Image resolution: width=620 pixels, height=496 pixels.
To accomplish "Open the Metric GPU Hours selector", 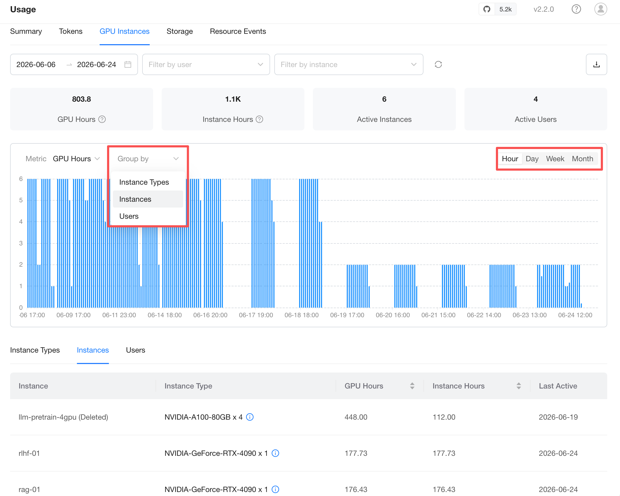I will pos(76,159).
